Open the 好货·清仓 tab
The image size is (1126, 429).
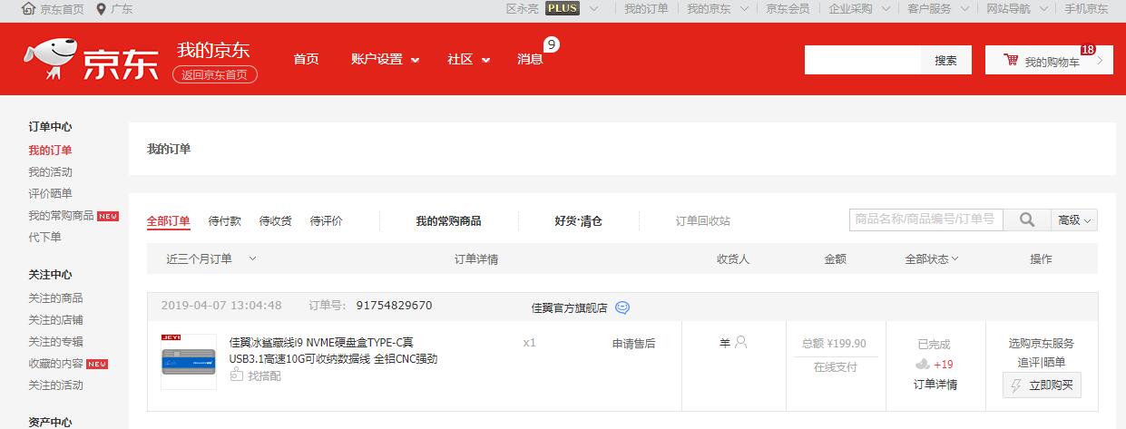coord(578,220)
